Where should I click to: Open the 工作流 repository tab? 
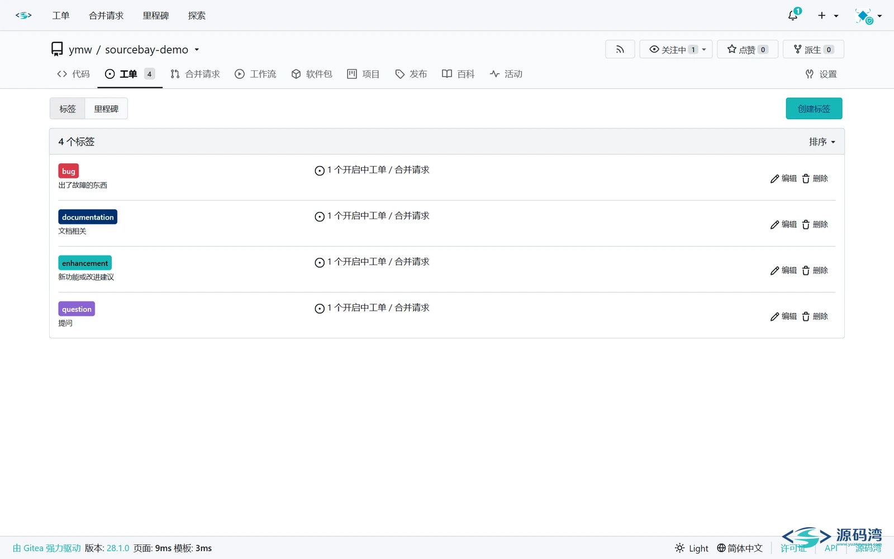pos(255,74)
